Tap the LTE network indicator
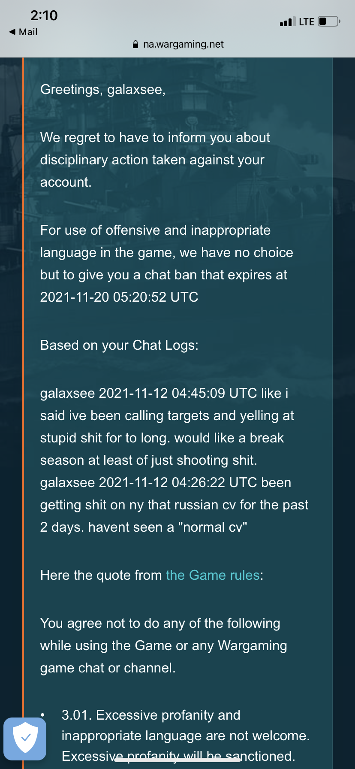The width and height of the screenshot is (355, 769). pos(307,22)
